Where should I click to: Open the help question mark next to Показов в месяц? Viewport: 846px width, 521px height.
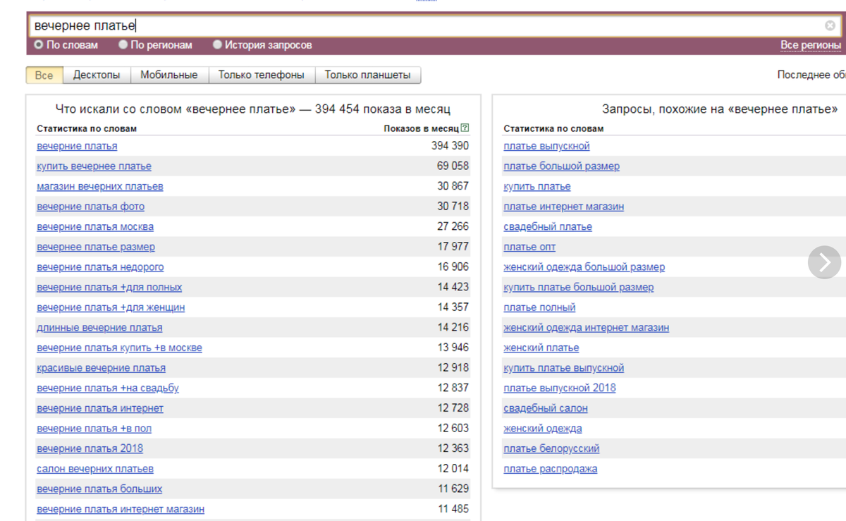(465, 128)
